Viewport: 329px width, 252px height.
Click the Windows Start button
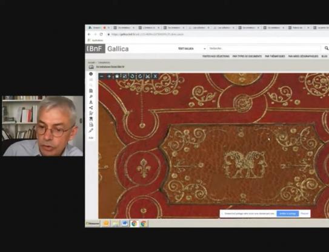click(x=93, y=224)
